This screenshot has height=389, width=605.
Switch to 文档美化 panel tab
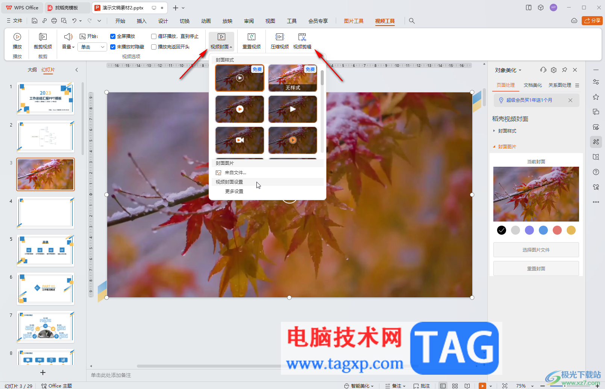(533, 85)
